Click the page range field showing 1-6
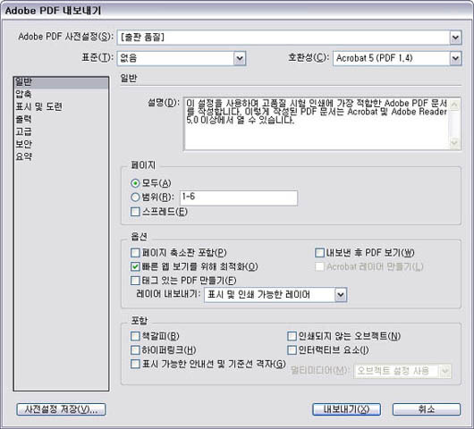 click(x=239, y=198)
